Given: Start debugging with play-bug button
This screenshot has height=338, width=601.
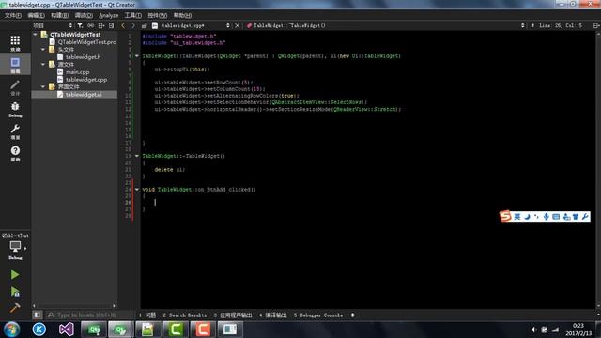Looking at the screenshot, I should tap(15, 291).
